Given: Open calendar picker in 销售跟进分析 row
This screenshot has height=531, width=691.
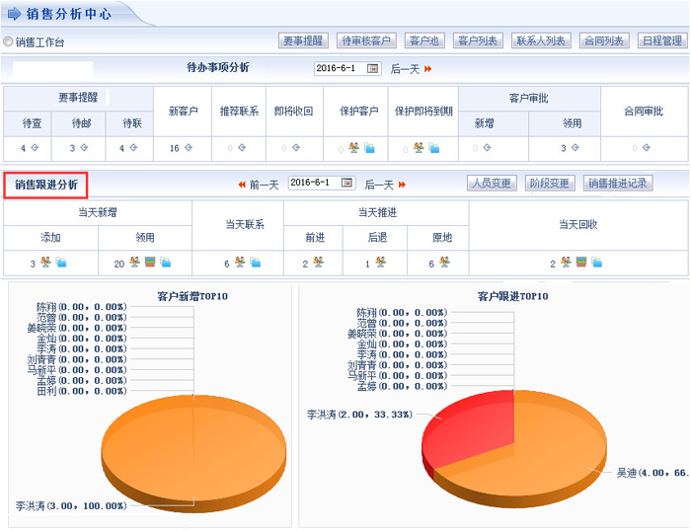Looking at the screenshot, I should coord(346,184).
